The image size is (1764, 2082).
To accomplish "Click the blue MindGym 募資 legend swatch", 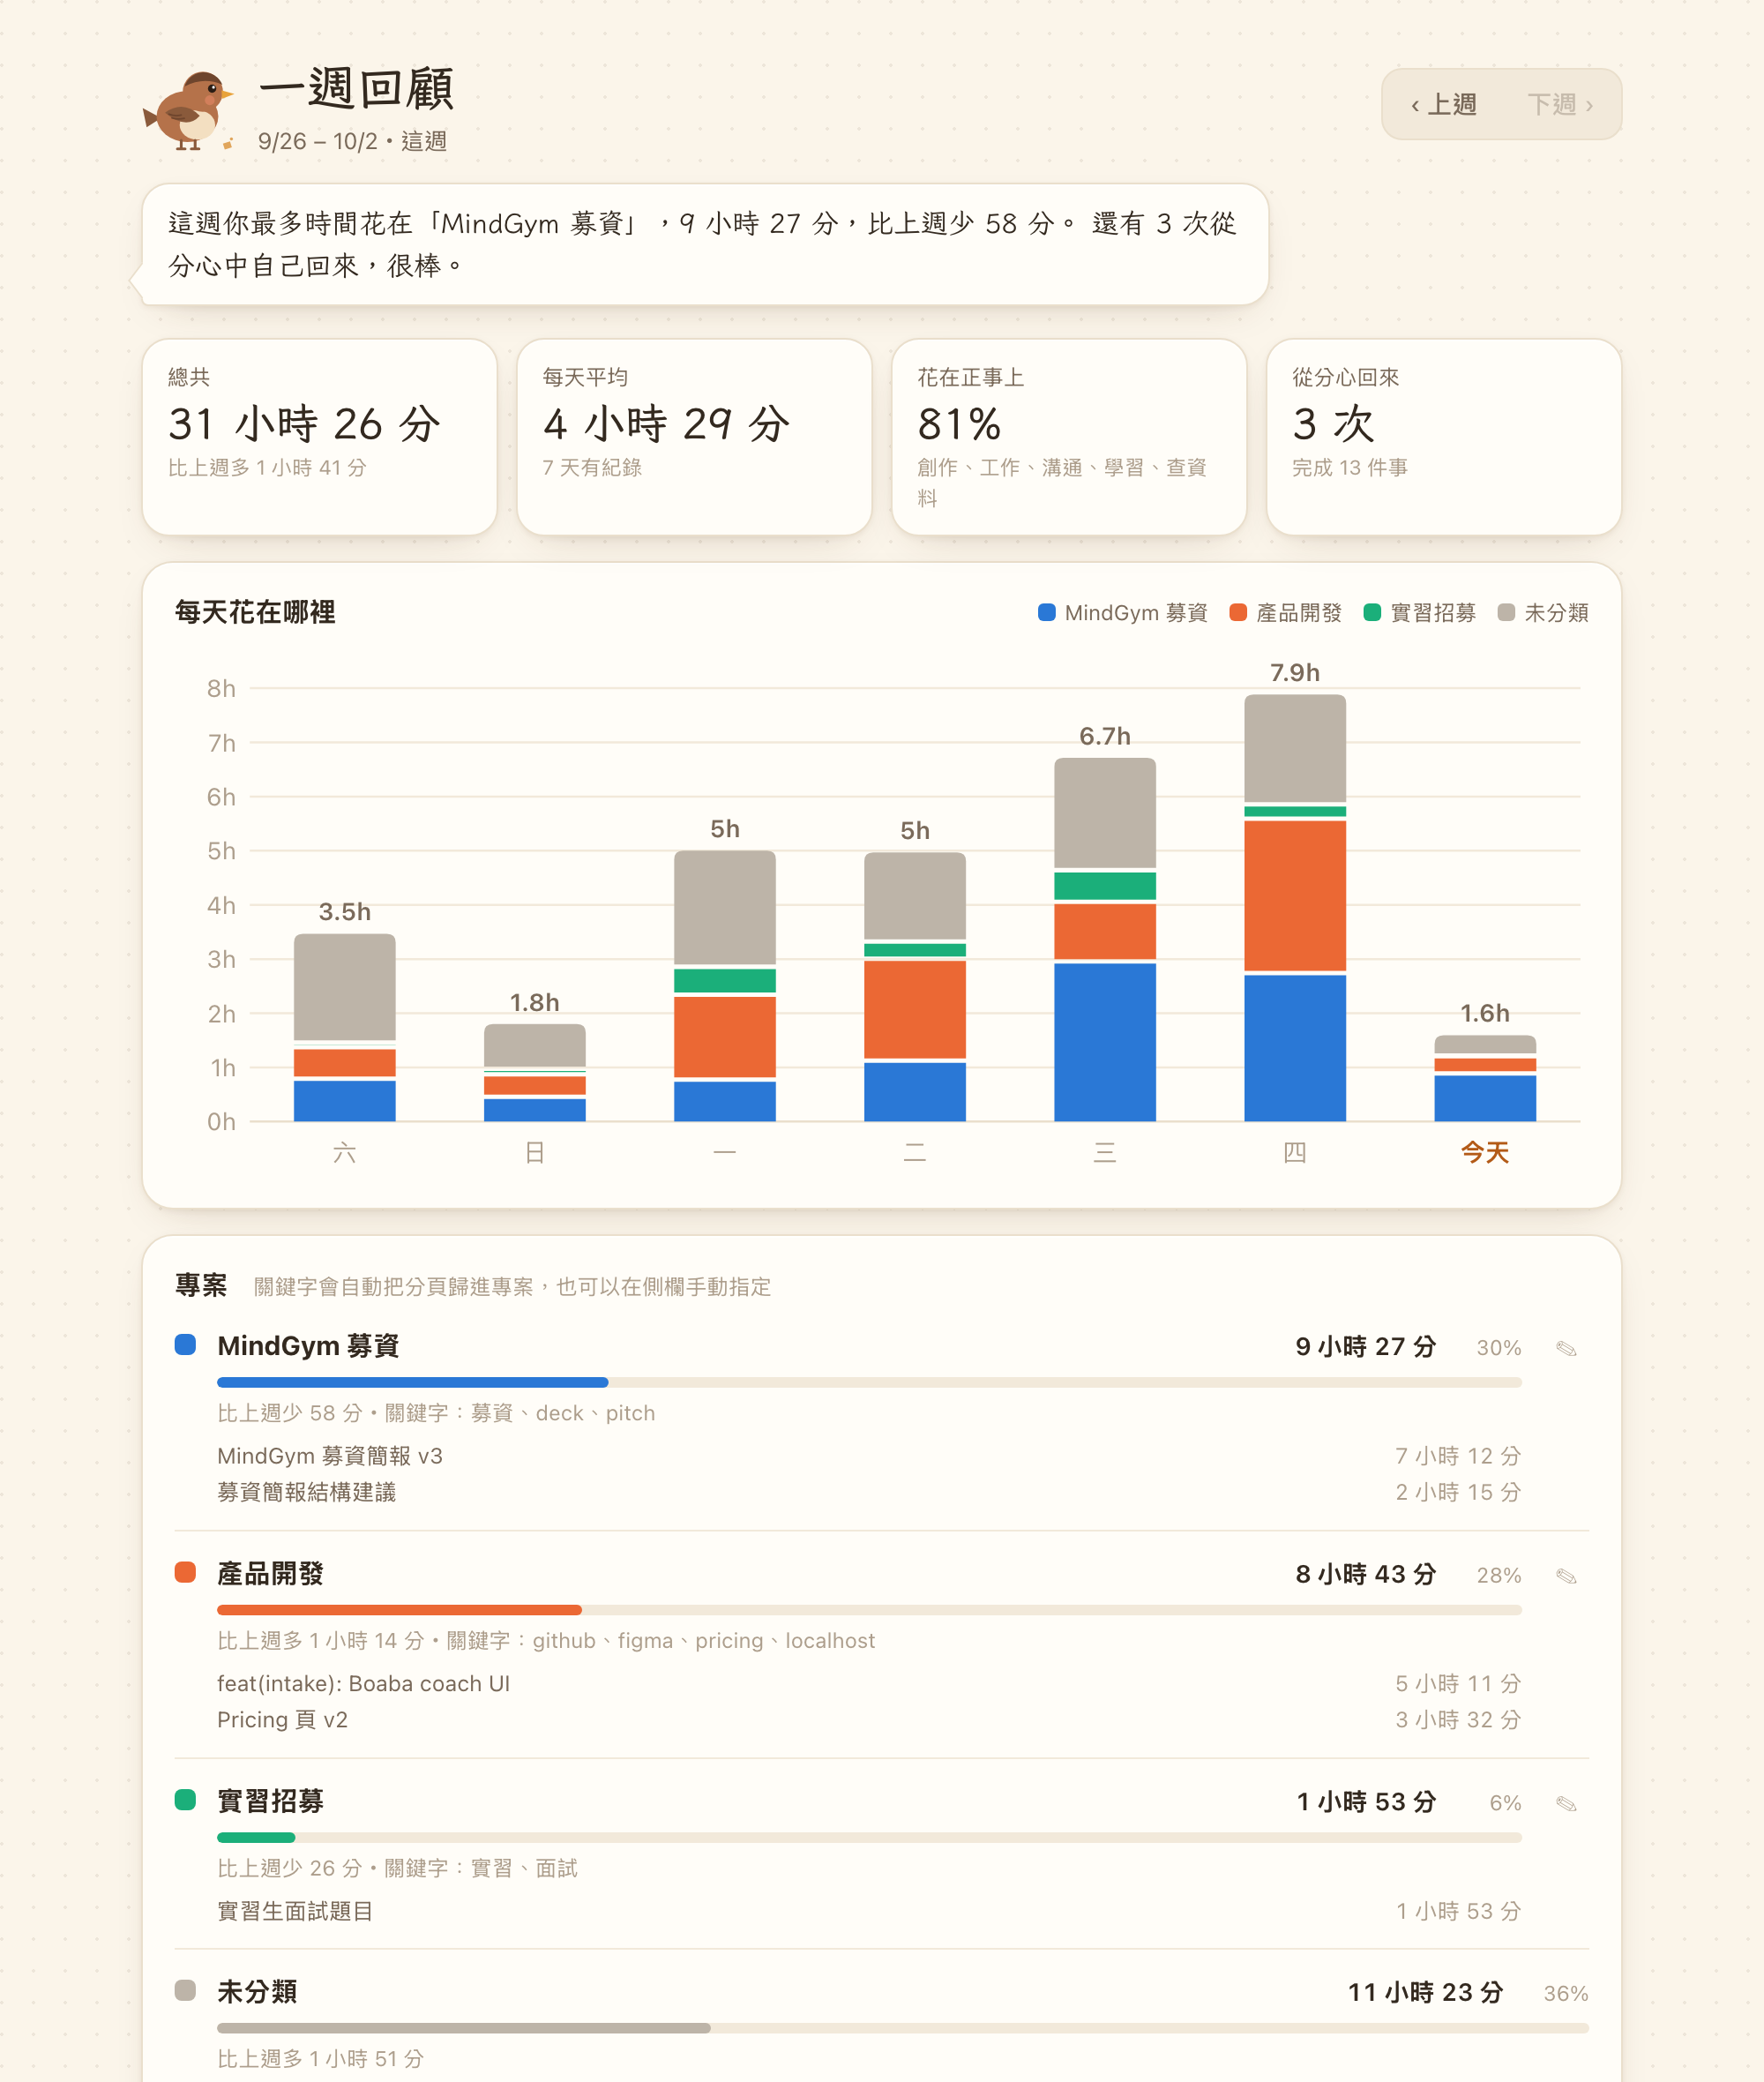I will point(1047,612).
